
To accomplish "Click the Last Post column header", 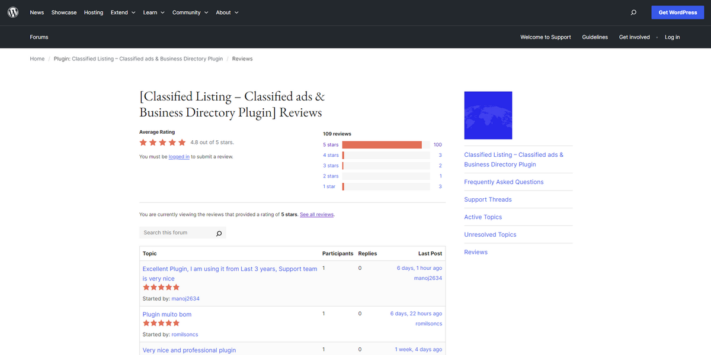I will pyautogui.click(x=430, y=253).
